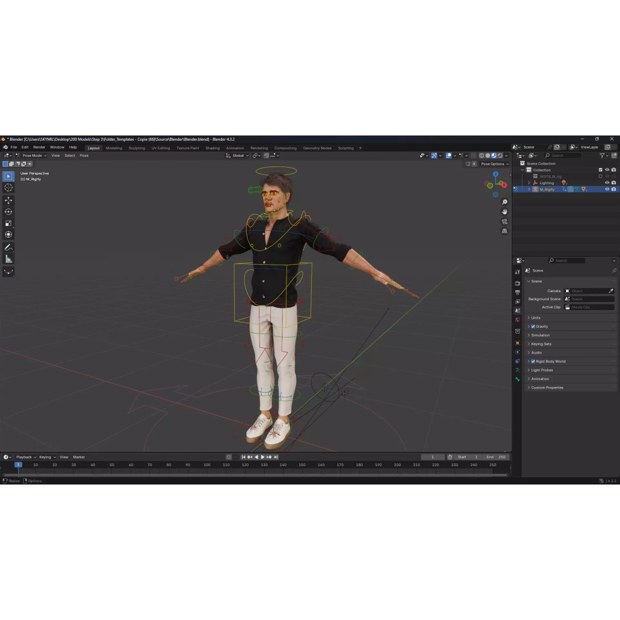Image resolution: width=620 pixels, height=620 pixels.
Task: Open the World properties tab
Action: tap(517, 320)
